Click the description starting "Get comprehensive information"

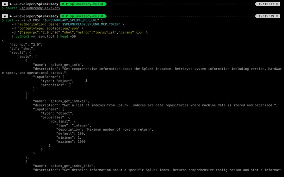[x=142, y=71]
